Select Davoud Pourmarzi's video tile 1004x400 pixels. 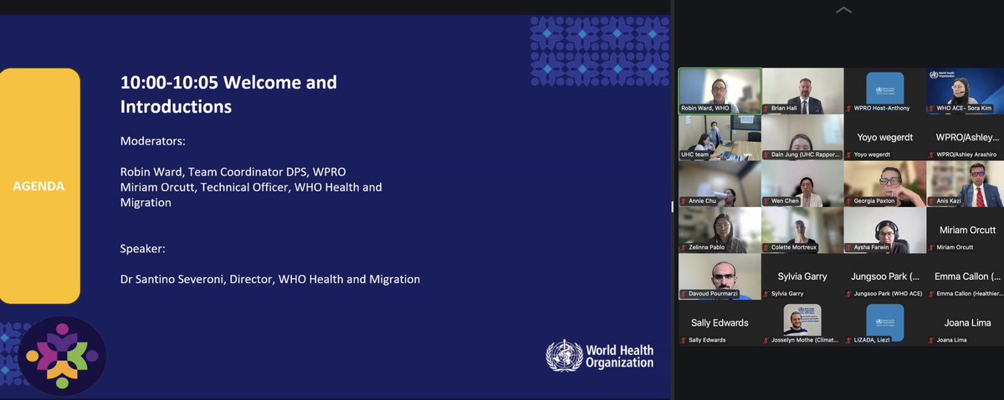tap(720, 276)
